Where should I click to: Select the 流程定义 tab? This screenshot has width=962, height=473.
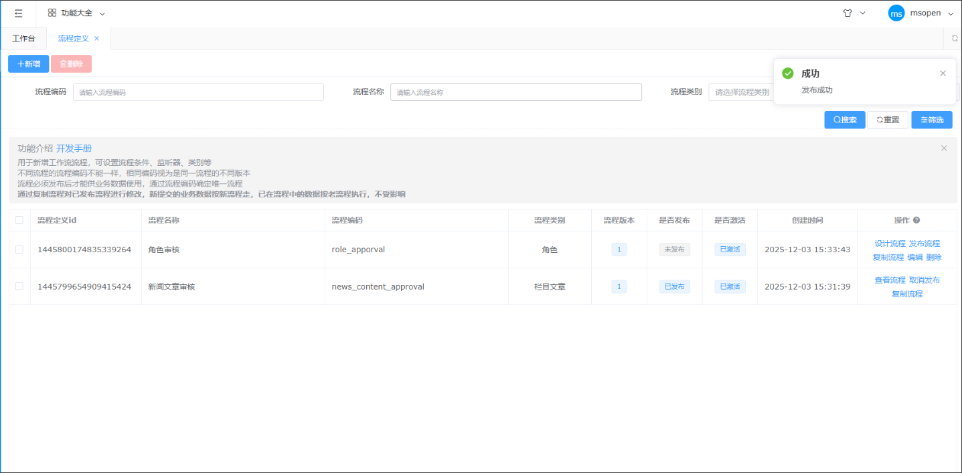coord(73,39)
